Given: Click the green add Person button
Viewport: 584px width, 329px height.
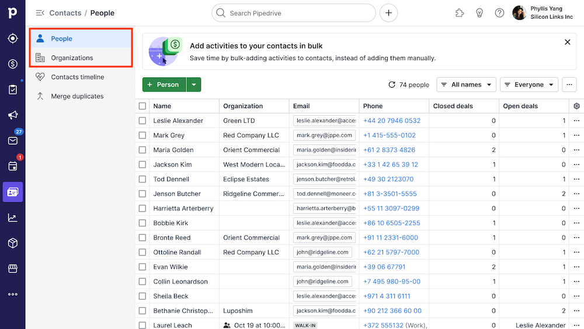Looking at the screenshot, I should click(x=164, y=85).
